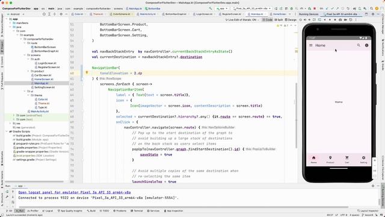Click the Run console horizontal scrollbar
The width and height of the screenshot is (385, 217).
click(x=183, y=207)
